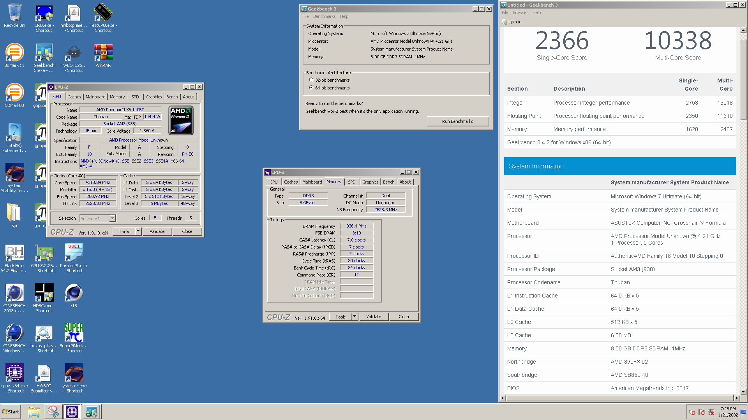Screen dimensions: 748x420
Task: Open the GPU-Z shortcut icon
Action: (44, 259)
